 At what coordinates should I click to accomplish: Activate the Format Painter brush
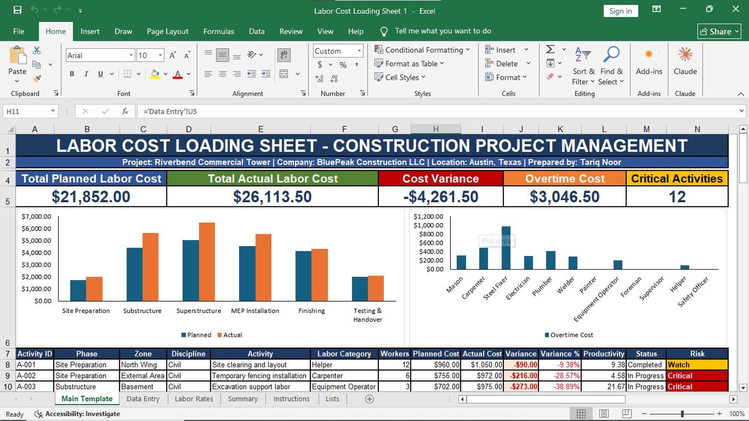pyautogui.click(x=37, y=79)
